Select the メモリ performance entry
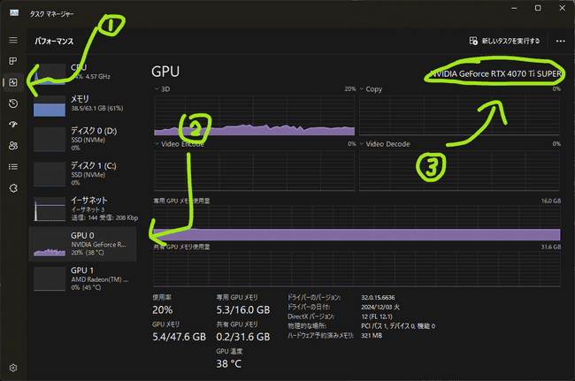This screenshot has height=381, width=575. pos(82,104)
